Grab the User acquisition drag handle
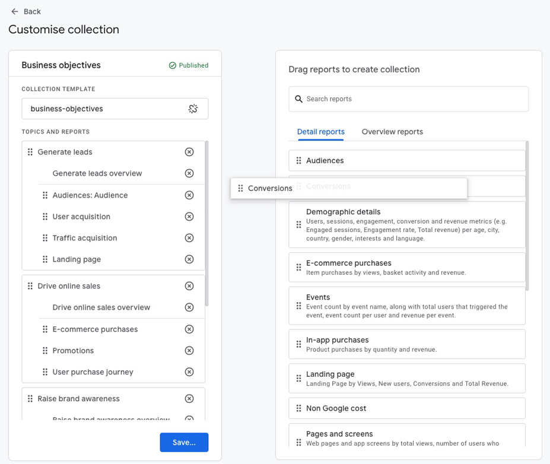The width and height of the screenshot is (550, 464). pos(45,217)
